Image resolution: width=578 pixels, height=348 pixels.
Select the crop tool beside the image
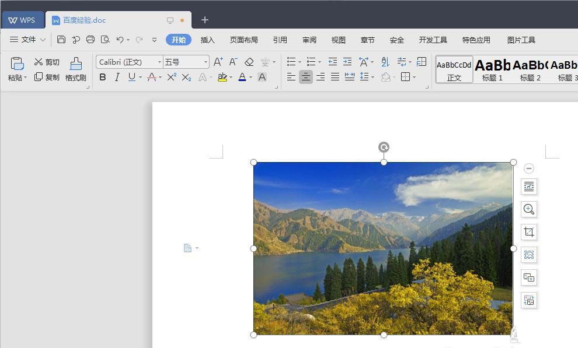coord(529,232)
